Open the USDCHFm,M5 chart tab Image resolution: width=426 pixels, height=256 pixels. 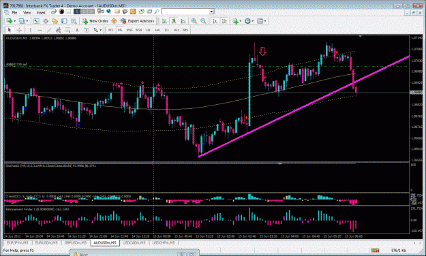click(x=164, y=242)
